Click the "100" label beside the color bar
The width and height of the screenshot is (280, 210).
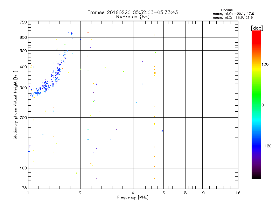(265, 64)
